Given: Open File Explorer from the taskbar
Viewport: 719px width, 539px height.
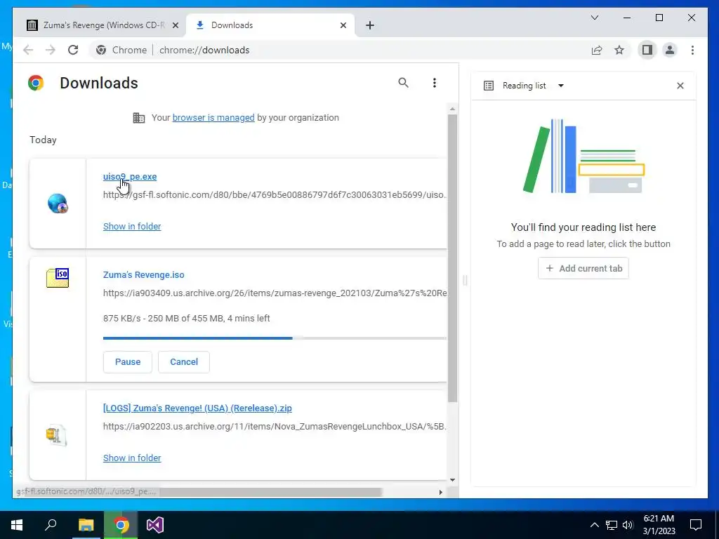Looking at the screenshot, I should point(86,525).
